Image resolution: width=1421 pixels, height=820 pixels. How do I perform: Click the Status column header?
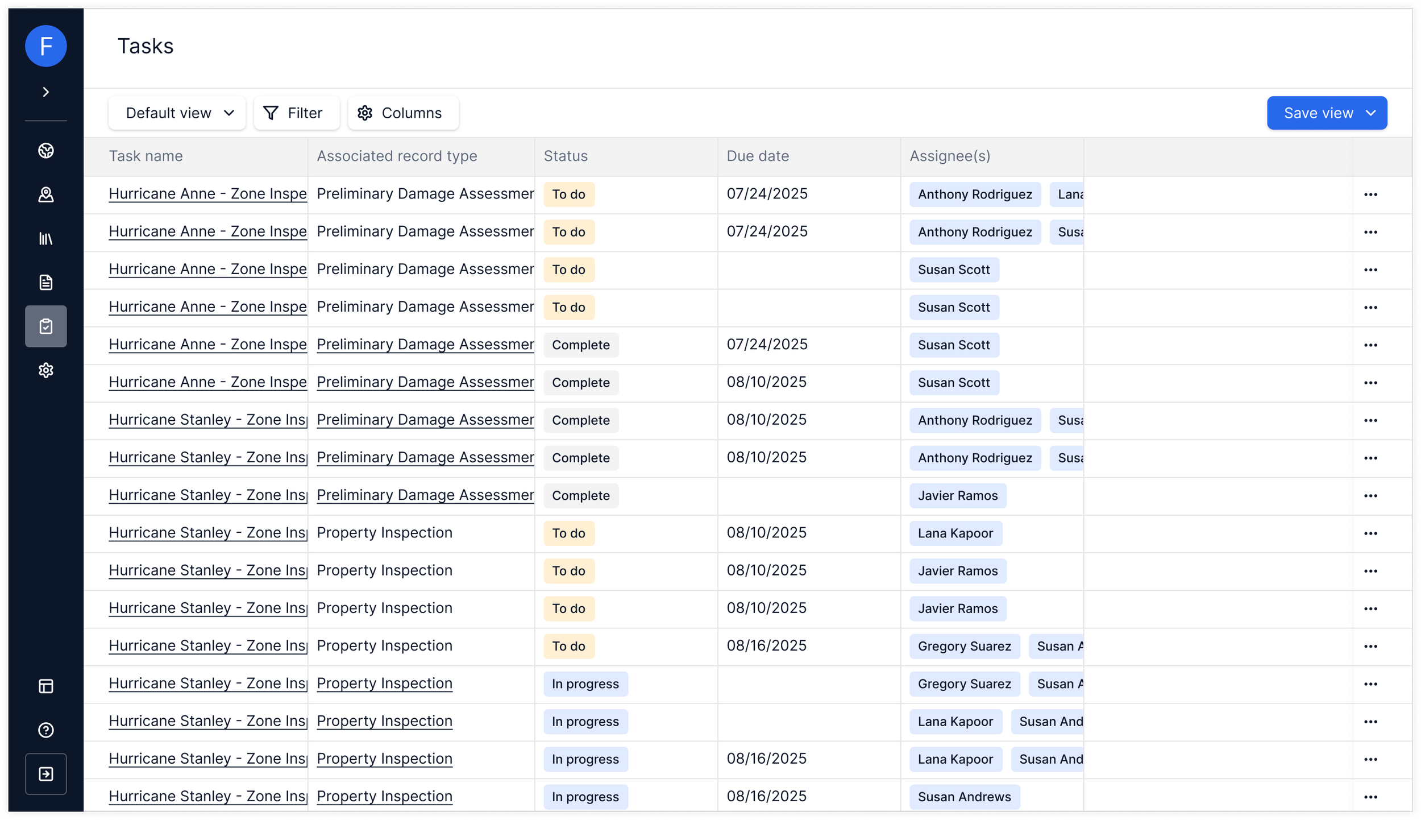[566, 156]
